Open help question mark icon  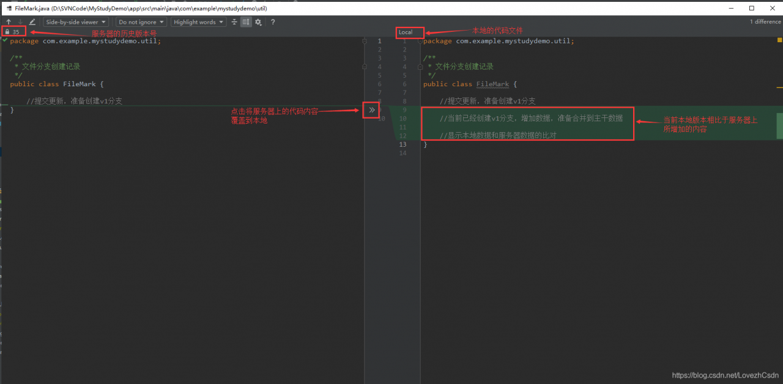(x=273, y=22)
